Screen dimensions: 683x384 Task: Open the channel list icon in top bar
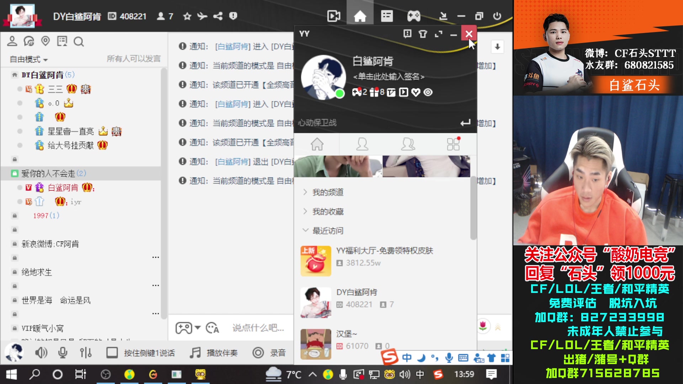387,16
